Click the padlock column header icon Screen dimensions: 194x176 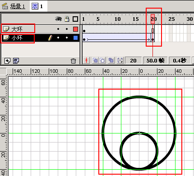67,19
